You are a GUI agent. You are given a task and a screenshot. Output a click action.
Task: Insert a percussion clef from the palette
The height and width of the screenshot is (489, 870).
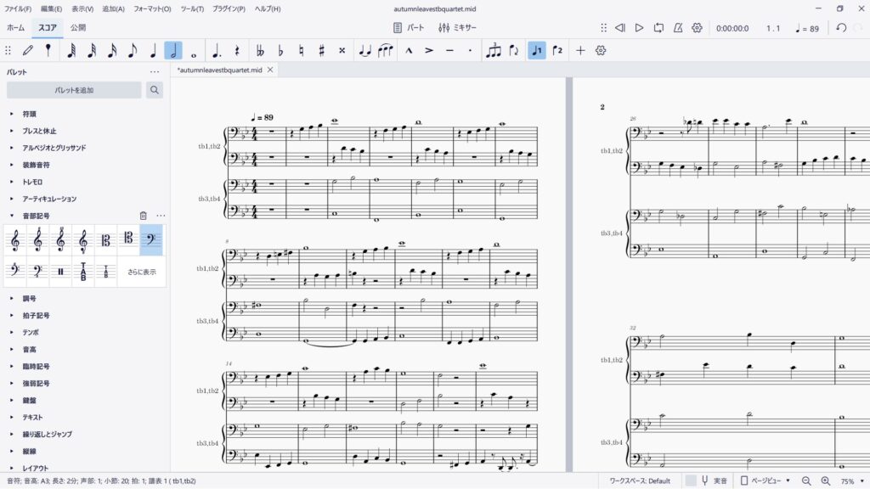pyautogui.click(x=60, y=272)
